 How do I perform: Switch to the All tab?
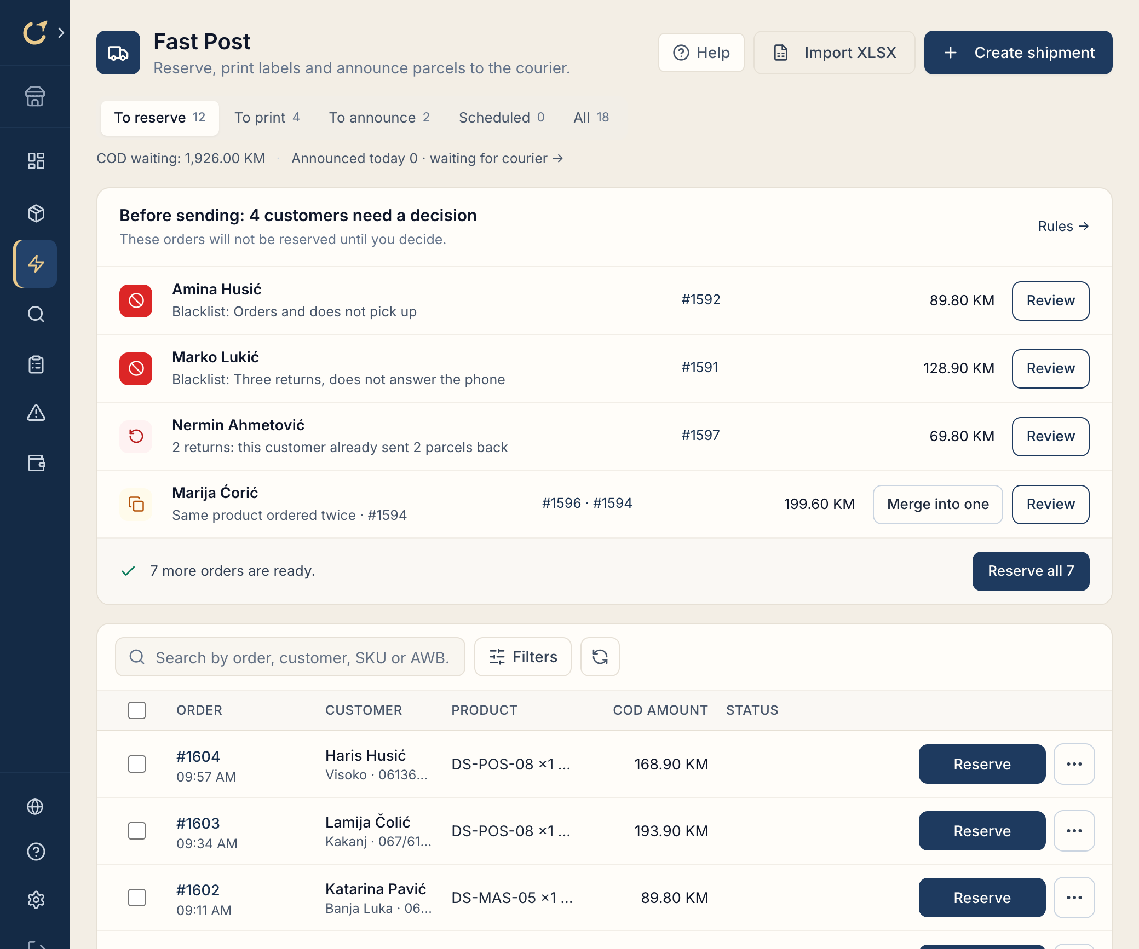(x=591, y=118)
